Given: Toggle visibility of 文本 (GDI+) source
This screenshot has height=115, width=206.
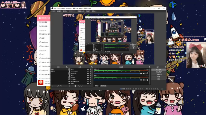Looking at the screenshot, I should coord(88,71).
